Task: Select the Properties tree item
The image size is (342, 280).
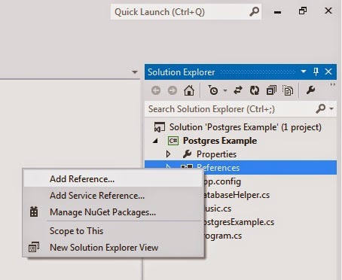Action: [x=216, y=154]
